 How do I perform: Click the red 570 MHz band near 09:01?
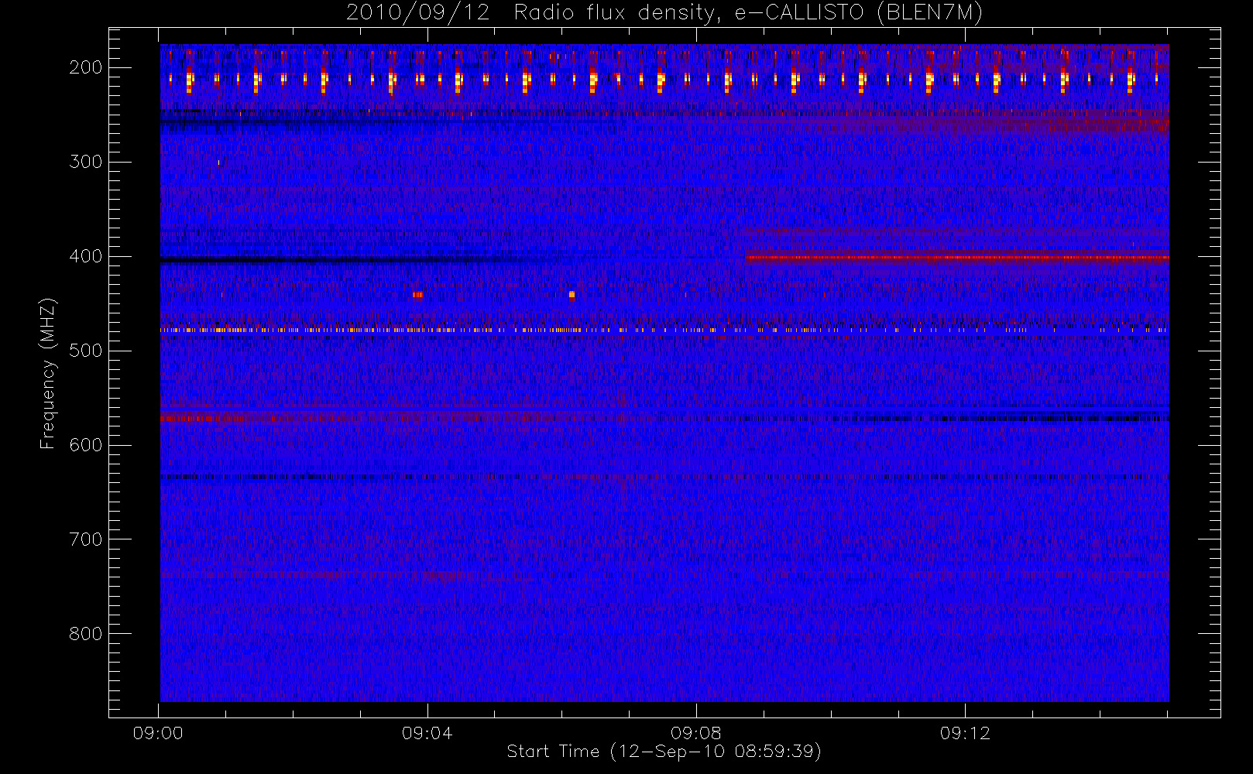(201, 418)
